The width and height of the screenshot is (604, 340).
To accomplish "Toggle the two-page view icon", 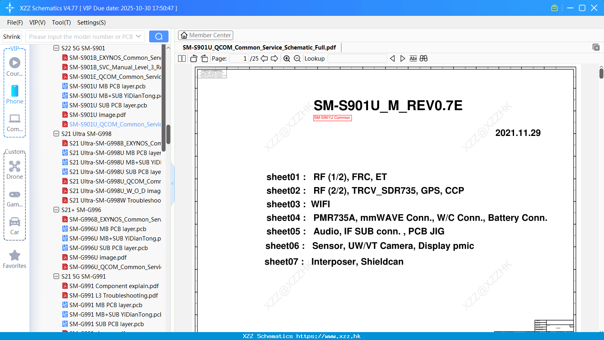I will 182,58.
